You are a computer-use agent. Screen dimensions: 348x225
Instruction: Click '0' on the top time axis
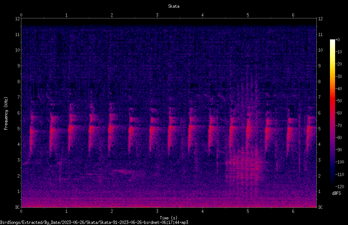pyautogui.click(x=21, y=15)
